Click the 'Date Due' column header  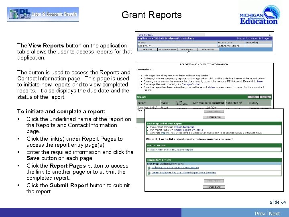pos(198,103)
